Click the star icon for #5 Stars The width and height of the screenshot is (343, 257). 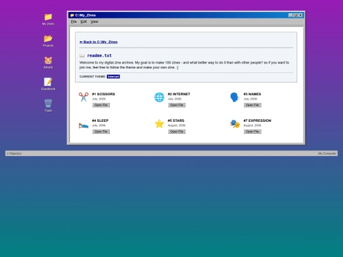(159, 124)
